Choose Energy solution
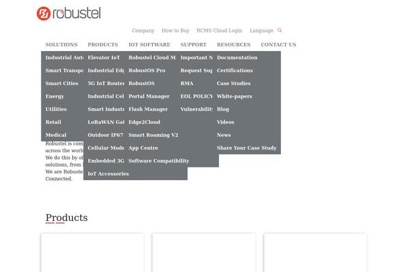Image resolution: width=408 pixels, height=272 pixels. pos(54,97)
